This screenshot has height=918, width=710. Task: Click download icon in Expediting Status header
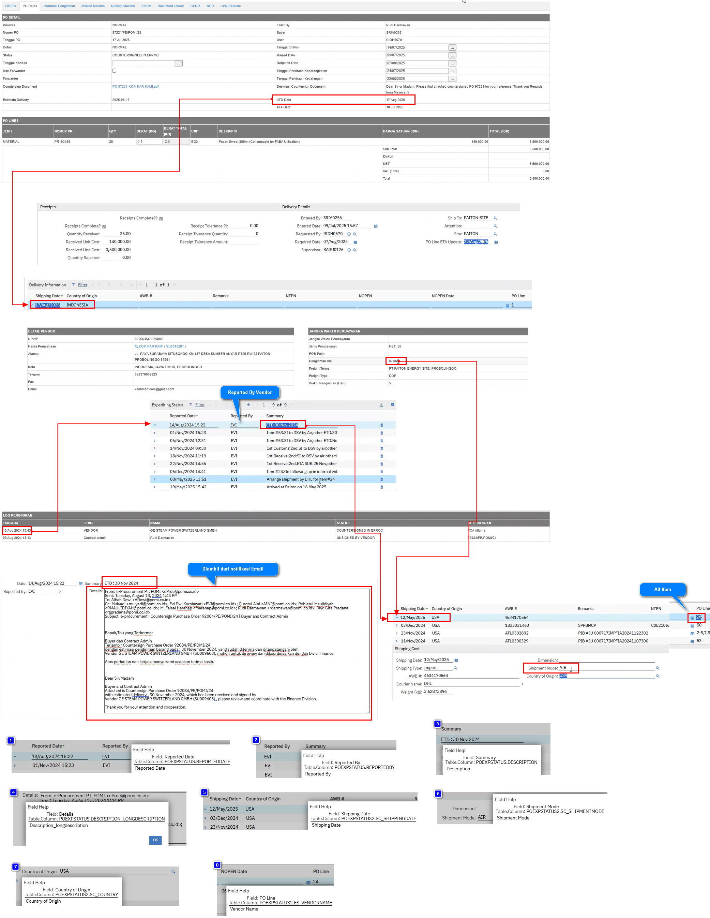(381, 405)
